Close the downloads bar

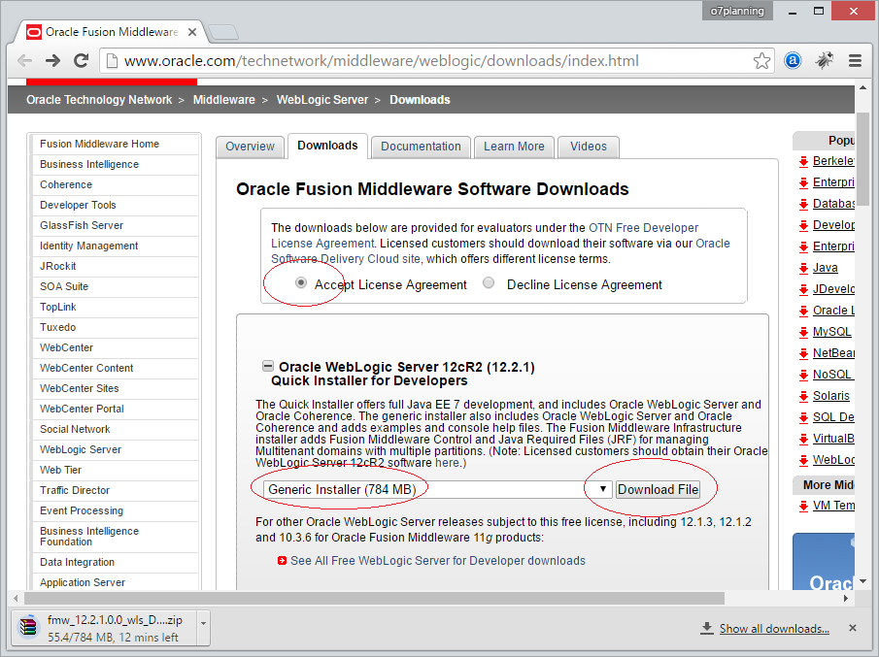[853, 628]
